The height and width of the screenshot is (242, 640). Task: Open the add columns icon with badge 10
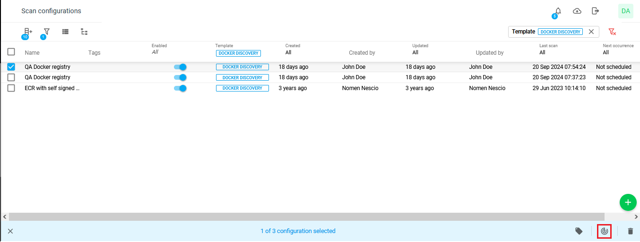[x=28, y=32]
